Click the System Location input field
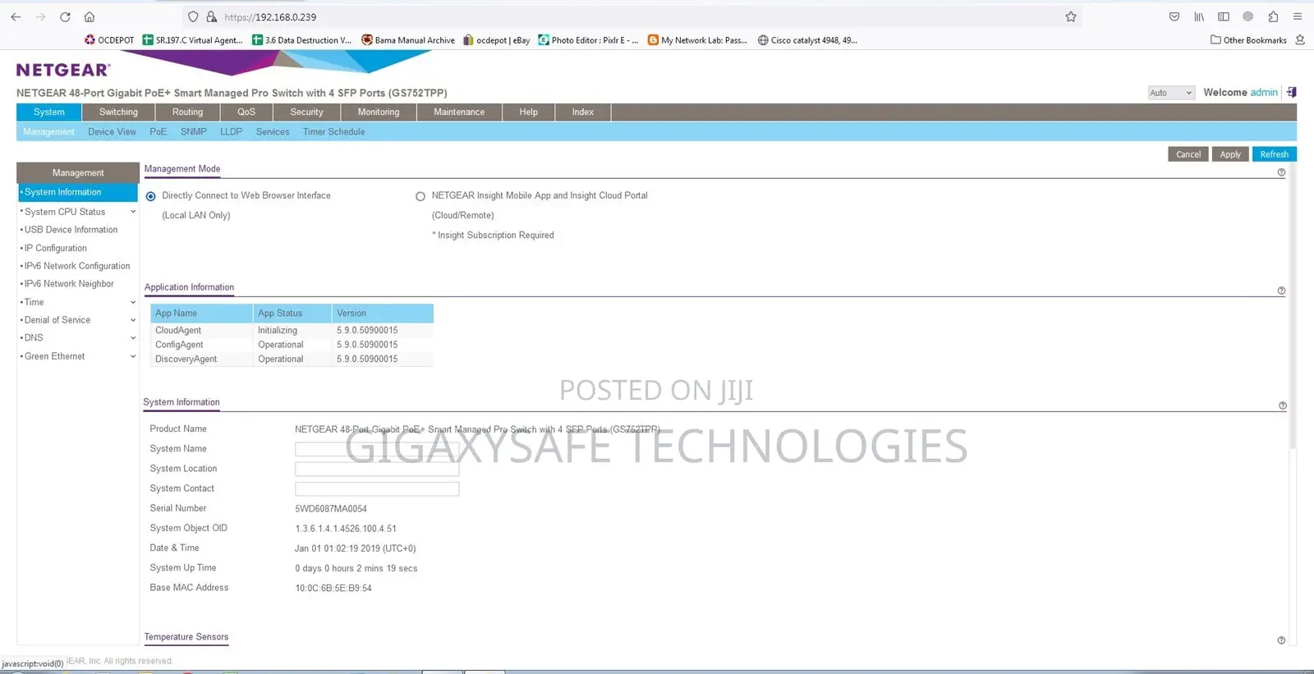 pyautogui.click(x=377, y=469)
